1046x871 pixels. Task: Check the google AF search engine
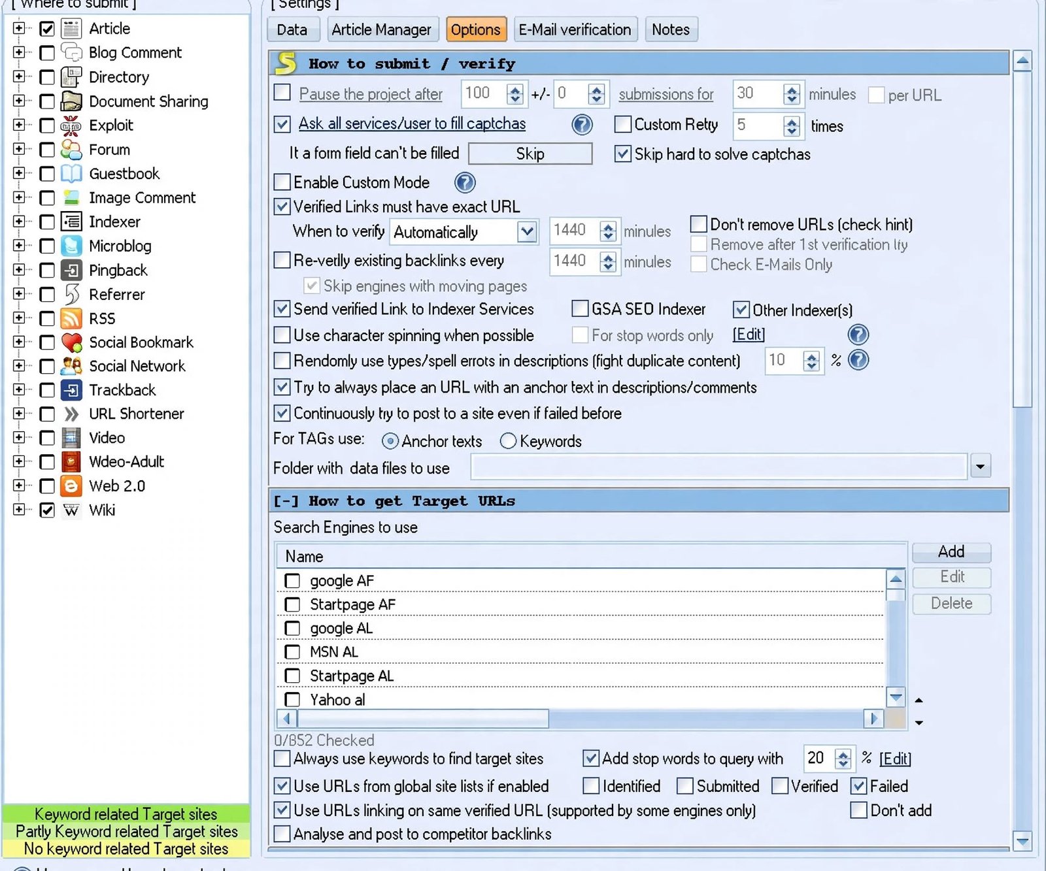(292, 581)
